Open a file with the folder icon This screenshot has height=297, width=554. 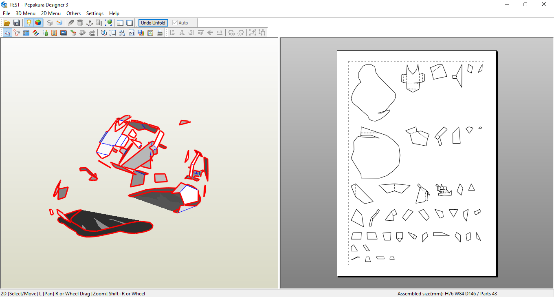click(x=7, y=23)
